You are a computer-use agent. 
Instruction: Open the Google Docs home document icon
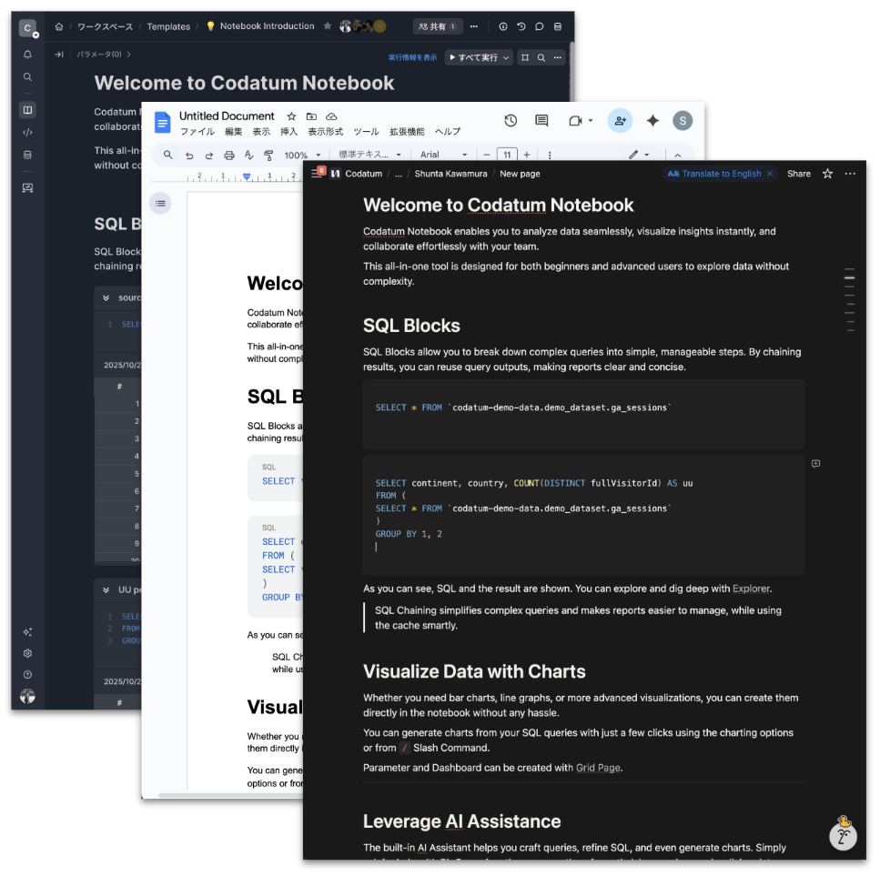pos(163,123)
